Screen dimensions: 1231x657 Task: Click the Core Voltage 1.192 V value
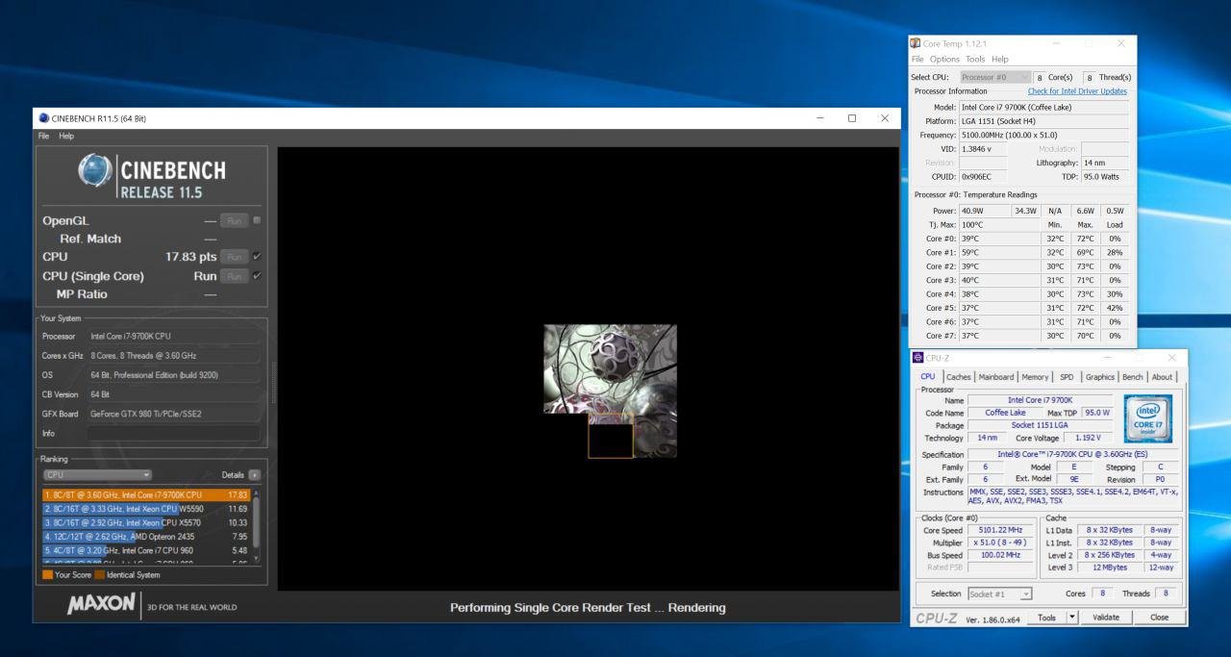point(1087,438)
